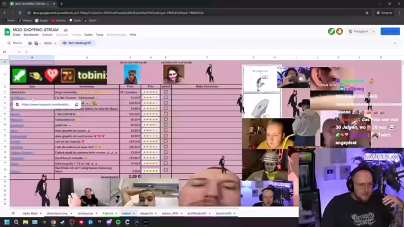Image resolution: width=404 pixels, height=227 pixels.
Task: Open Chrome from the Windows taskbar
Action: [53, 222]
